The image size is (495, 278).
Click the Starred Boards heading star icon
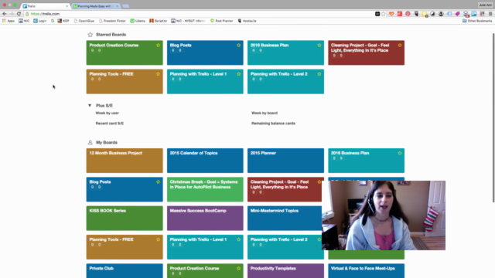point(90,35)
